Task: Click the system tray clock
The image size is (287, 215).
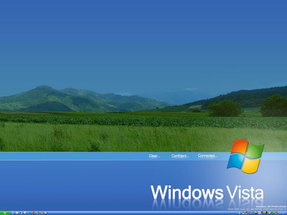Action: pyautogui.click(x=281, y=213)
